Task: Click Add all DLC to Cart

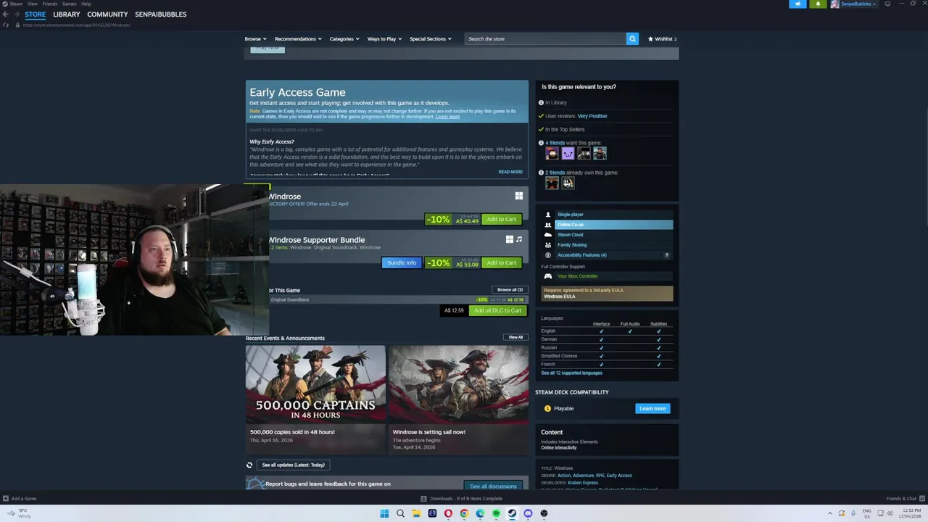Action: (x=497, y=310)
